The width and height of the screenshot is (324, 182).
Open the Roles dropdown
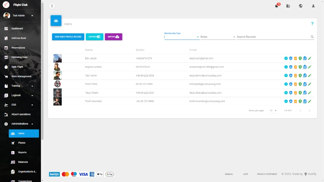pyautogui.click(x=218, y=37)
